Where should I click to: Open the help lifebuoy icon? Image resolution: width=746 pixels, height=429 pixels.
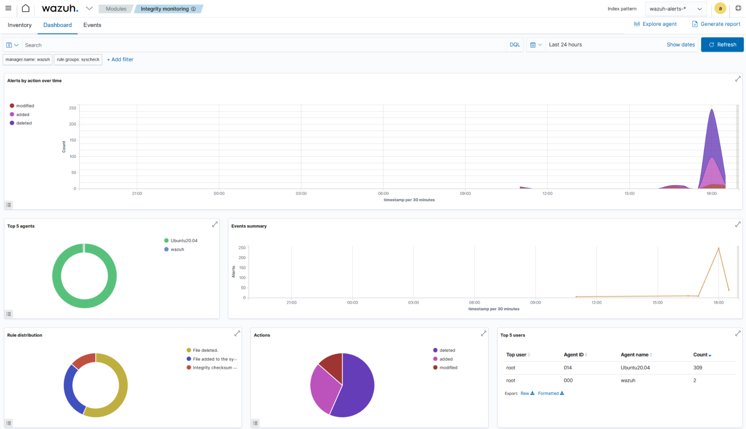[738, 8]
